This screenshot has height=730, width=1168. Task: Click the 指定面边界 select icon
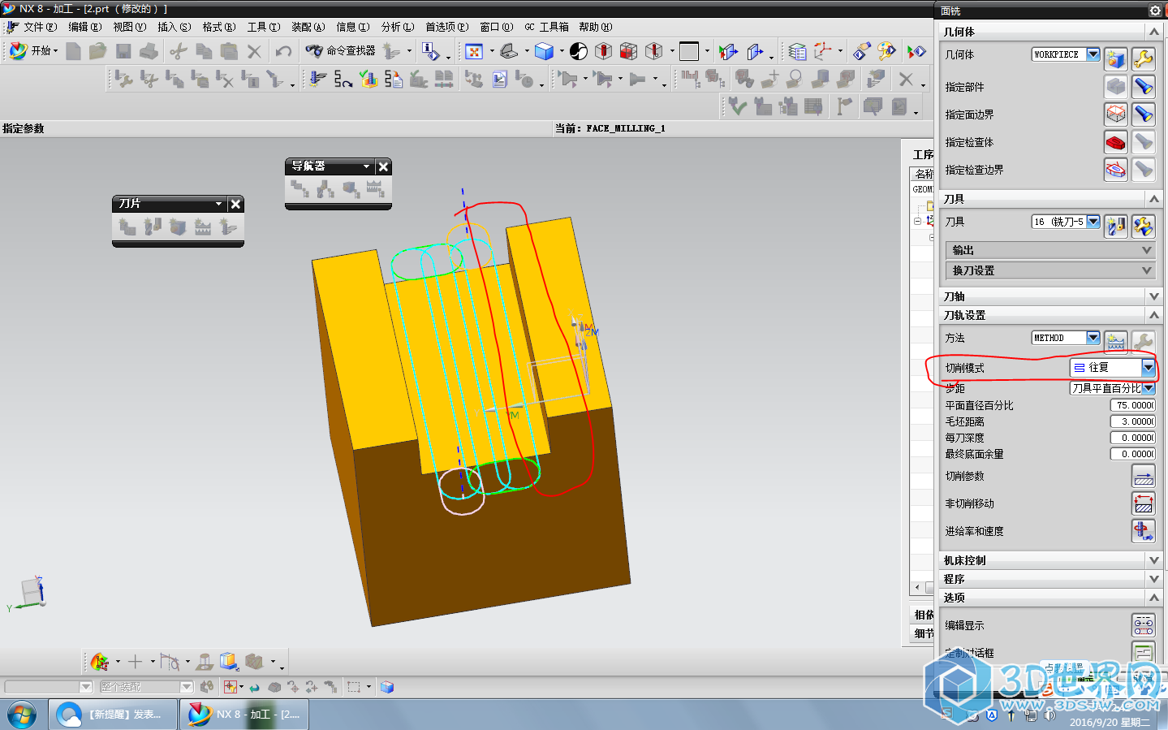point(1116,114)
